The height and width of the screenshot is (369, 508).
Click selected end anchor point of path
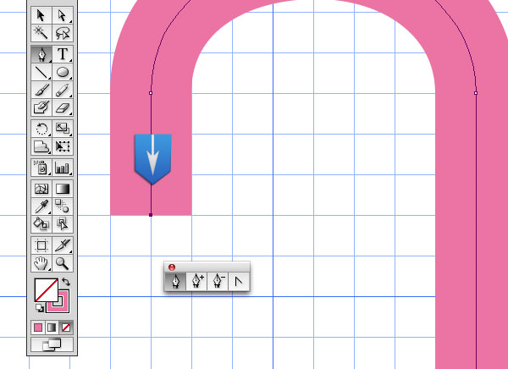[151, 215]
